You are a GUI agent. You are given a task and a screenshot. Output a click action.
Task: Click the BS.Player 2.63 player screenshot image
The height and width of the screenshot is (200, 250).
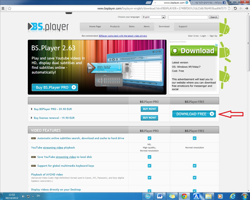coord(125,69)
